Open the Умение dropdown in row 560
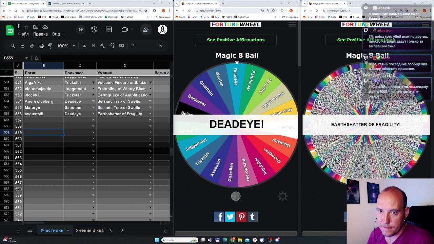 point(150,139)
